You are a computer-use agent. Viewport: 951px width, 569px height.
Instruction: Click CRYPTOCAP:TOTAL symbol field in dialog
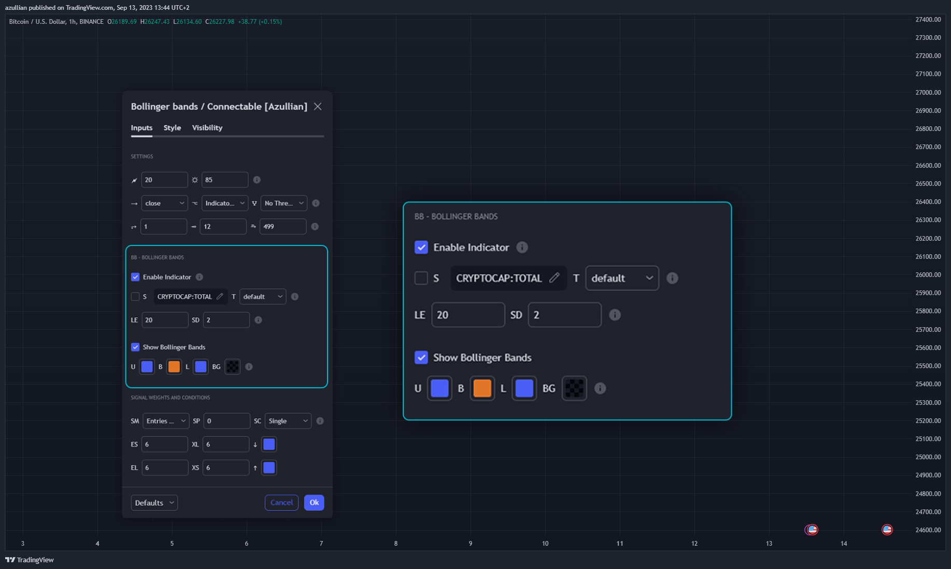190,297
